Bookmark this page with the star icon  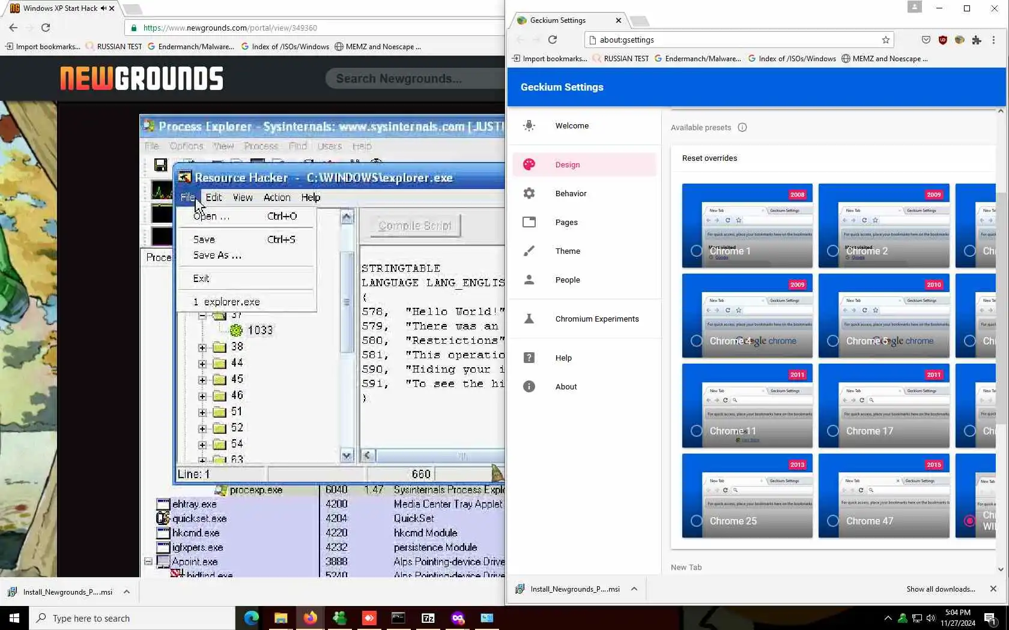pyautogui.click(x=885, y=40)
